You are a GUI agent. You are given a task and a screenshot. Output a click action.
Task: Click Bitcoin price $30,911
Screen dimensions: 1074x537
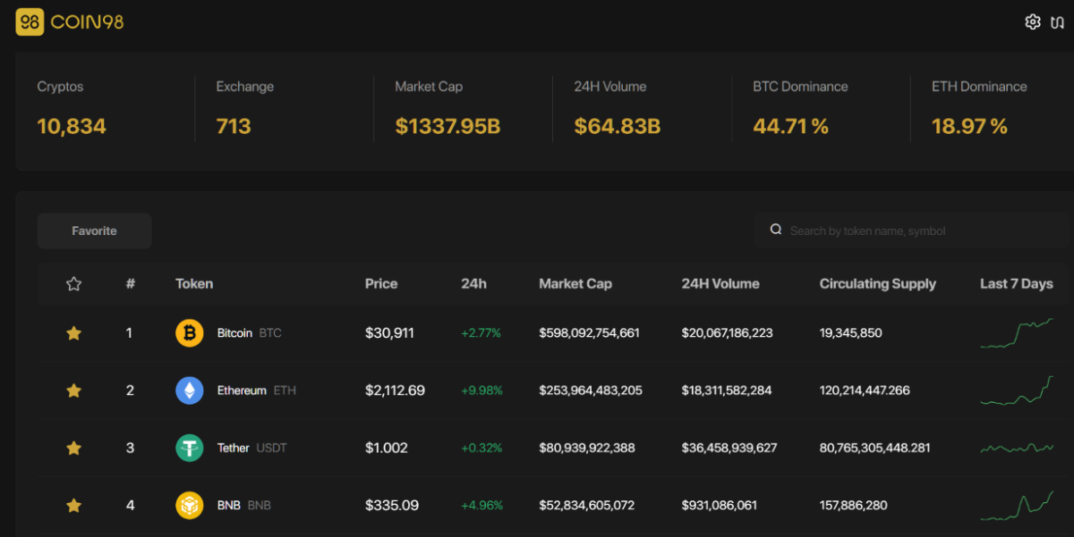(x=389, y=333)
